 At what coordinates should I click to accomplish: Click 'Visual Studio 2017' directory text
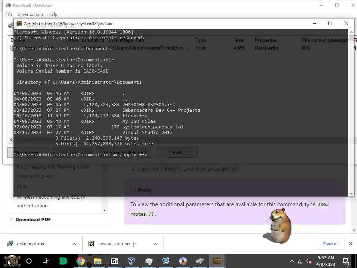tap(147, 132)
